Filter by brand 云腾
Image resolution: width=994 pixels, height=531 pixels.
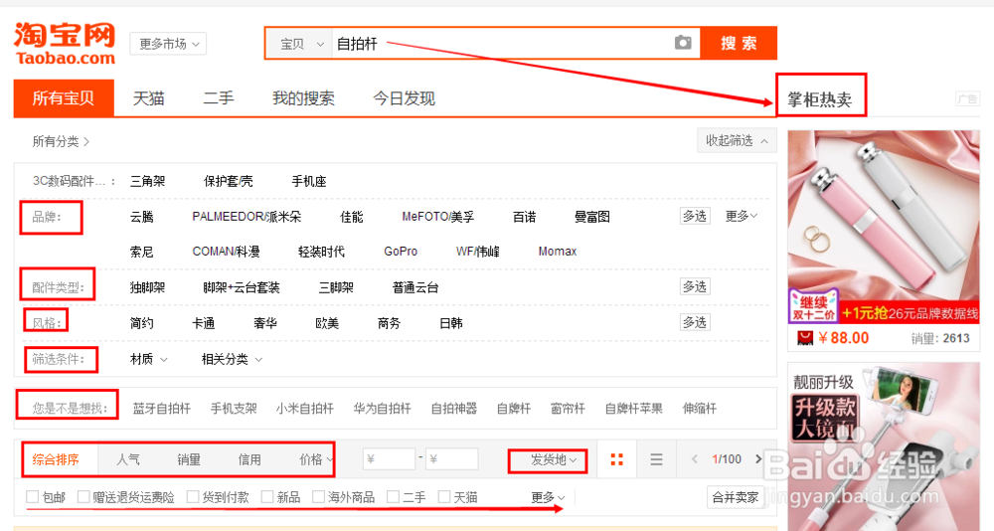click(141, 217)
